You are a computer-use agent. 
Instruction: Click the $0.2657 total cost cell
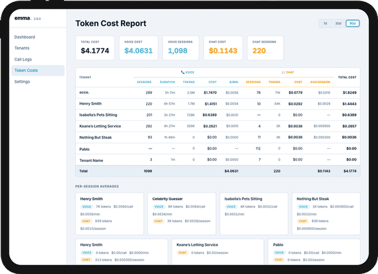click(349, 126)
